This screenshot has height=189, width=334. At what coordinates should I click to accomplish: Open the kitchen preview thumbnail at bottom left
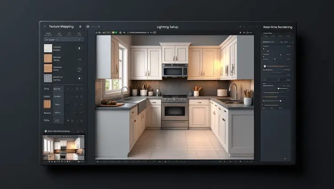point(63,148)
